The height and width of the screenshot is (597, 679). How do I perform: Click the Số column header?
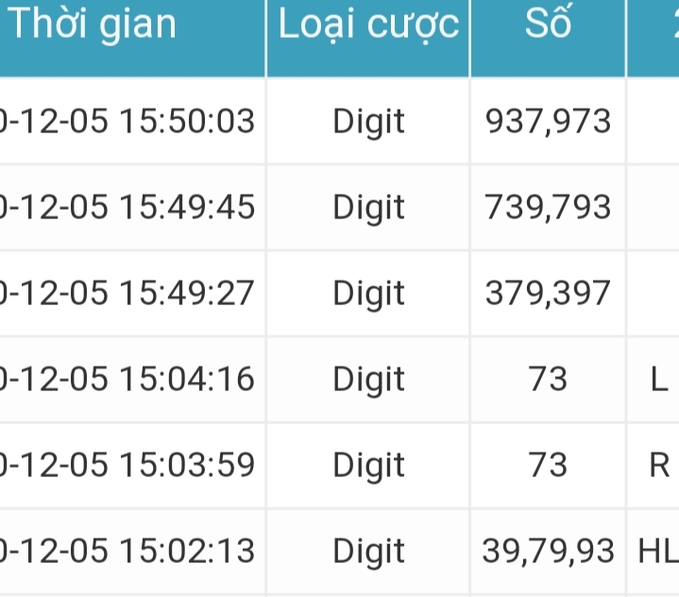click(548, 25)
